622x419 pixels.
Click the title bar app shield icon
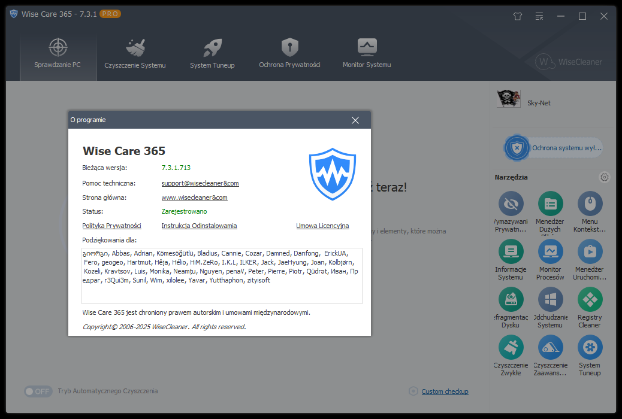[14, 14]
